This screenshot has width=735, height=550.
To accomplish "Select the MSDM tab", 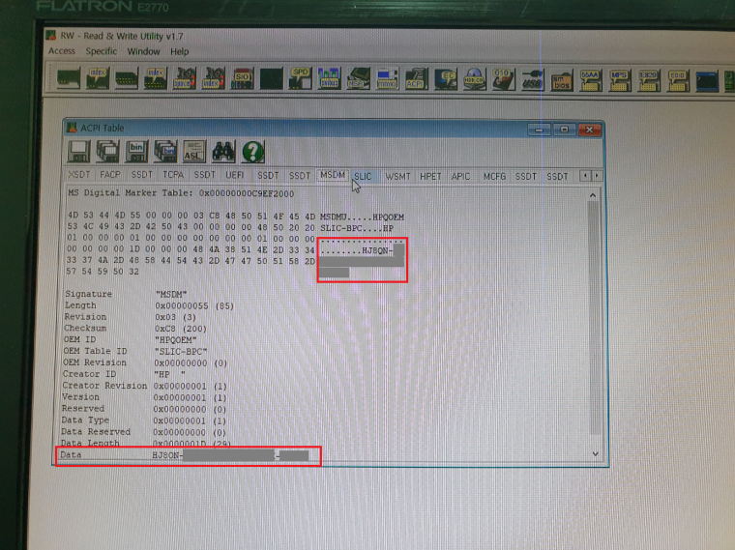I will pos(333,175).
